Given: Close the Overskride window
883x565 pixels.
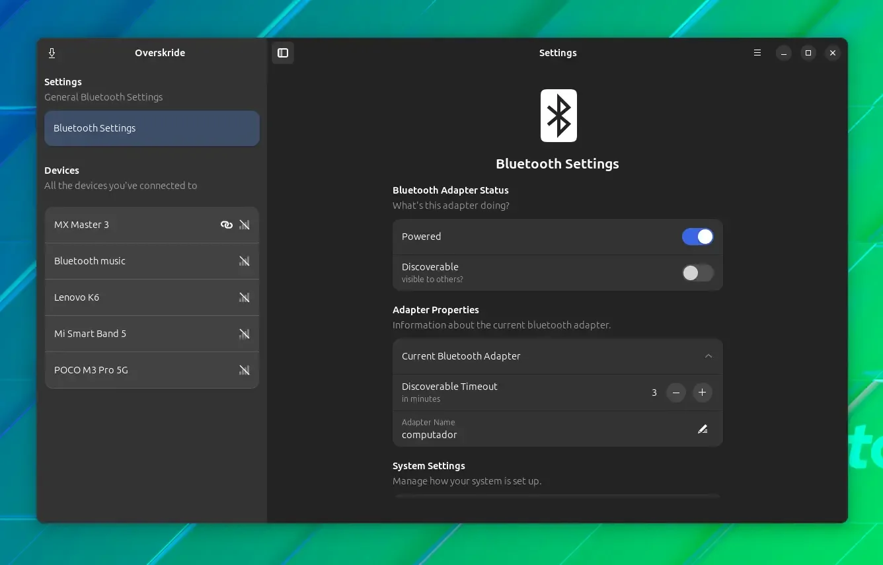Looking at the screenshot, I should pos(833,53).
